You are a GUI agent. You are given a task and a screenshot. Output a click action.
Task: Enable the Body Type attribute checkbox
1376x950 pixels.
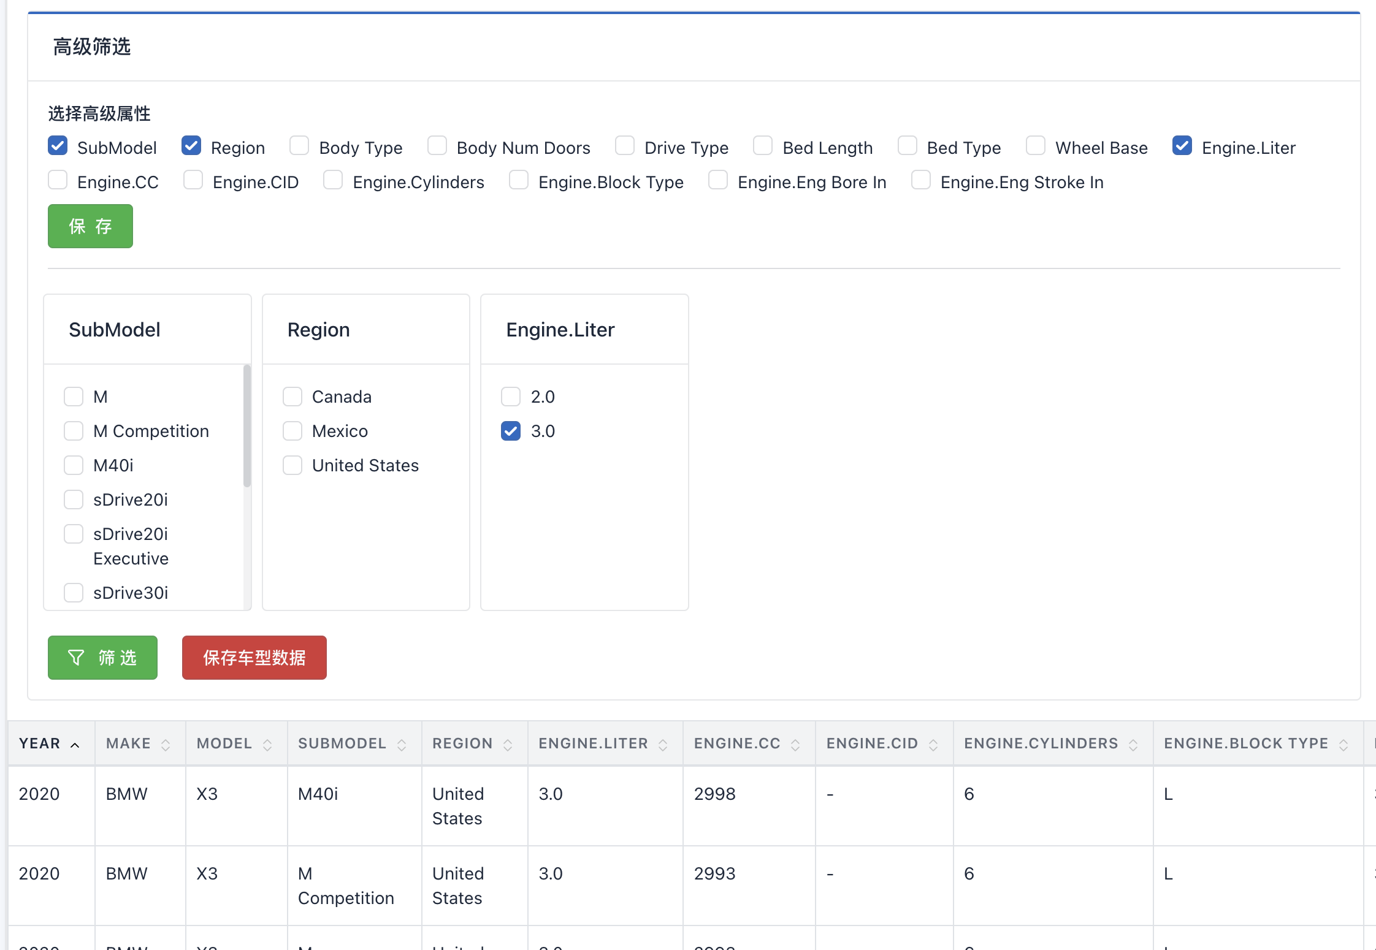[x=299, y=146]
